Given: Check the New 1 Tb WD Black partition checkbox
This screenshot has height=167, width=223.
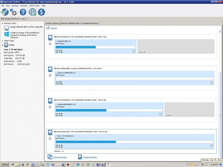Looking at the screenshot, I should point(212,146).
